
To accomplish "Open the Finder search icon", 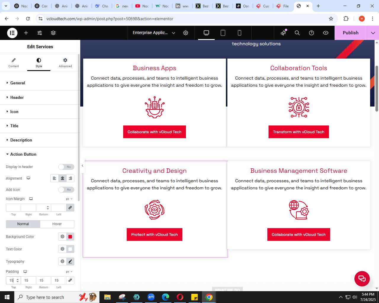I will click(x=297, y=33).
